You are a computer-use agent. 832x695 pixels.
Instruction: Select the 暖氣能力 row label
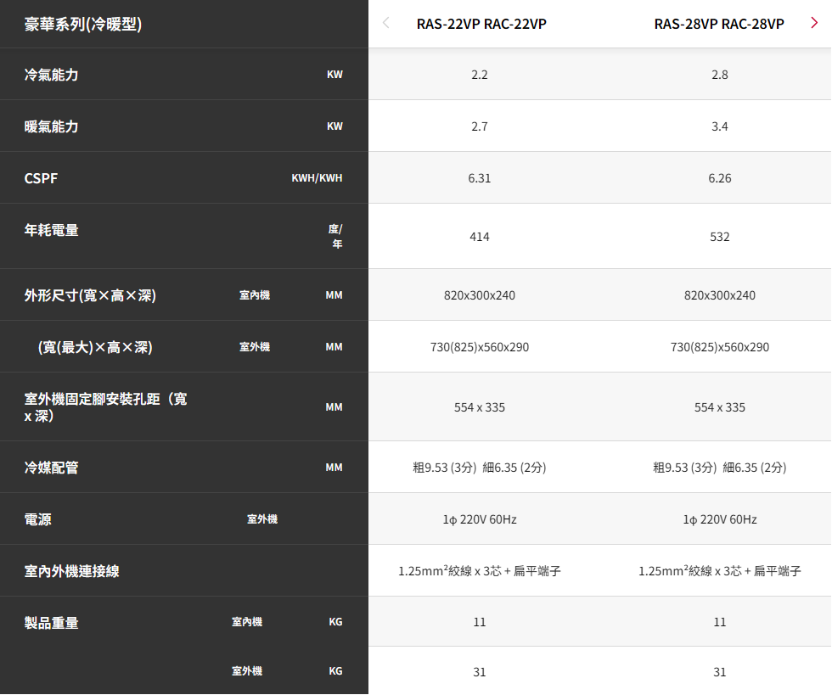[x=52, y=126]
